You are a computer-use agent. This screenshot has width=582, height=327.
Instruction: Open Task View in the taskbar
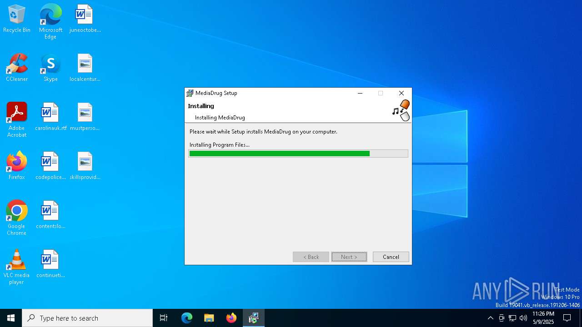pos(164,318)
